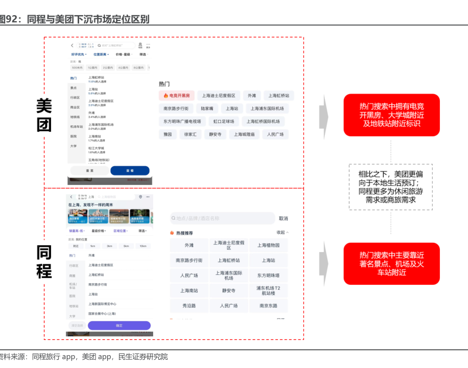This screenshot has height=368, width=468.
Task: Select the 机场/车站 category in Tongcheng sidebar
Action: (x=73, y=286)
